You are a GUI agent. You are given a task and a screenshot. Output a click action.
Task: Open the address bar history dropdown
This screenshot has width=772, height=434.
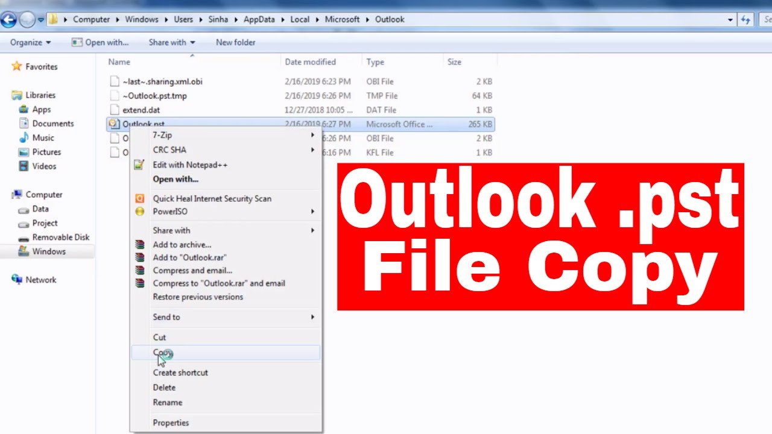click(x=730, y=20)
